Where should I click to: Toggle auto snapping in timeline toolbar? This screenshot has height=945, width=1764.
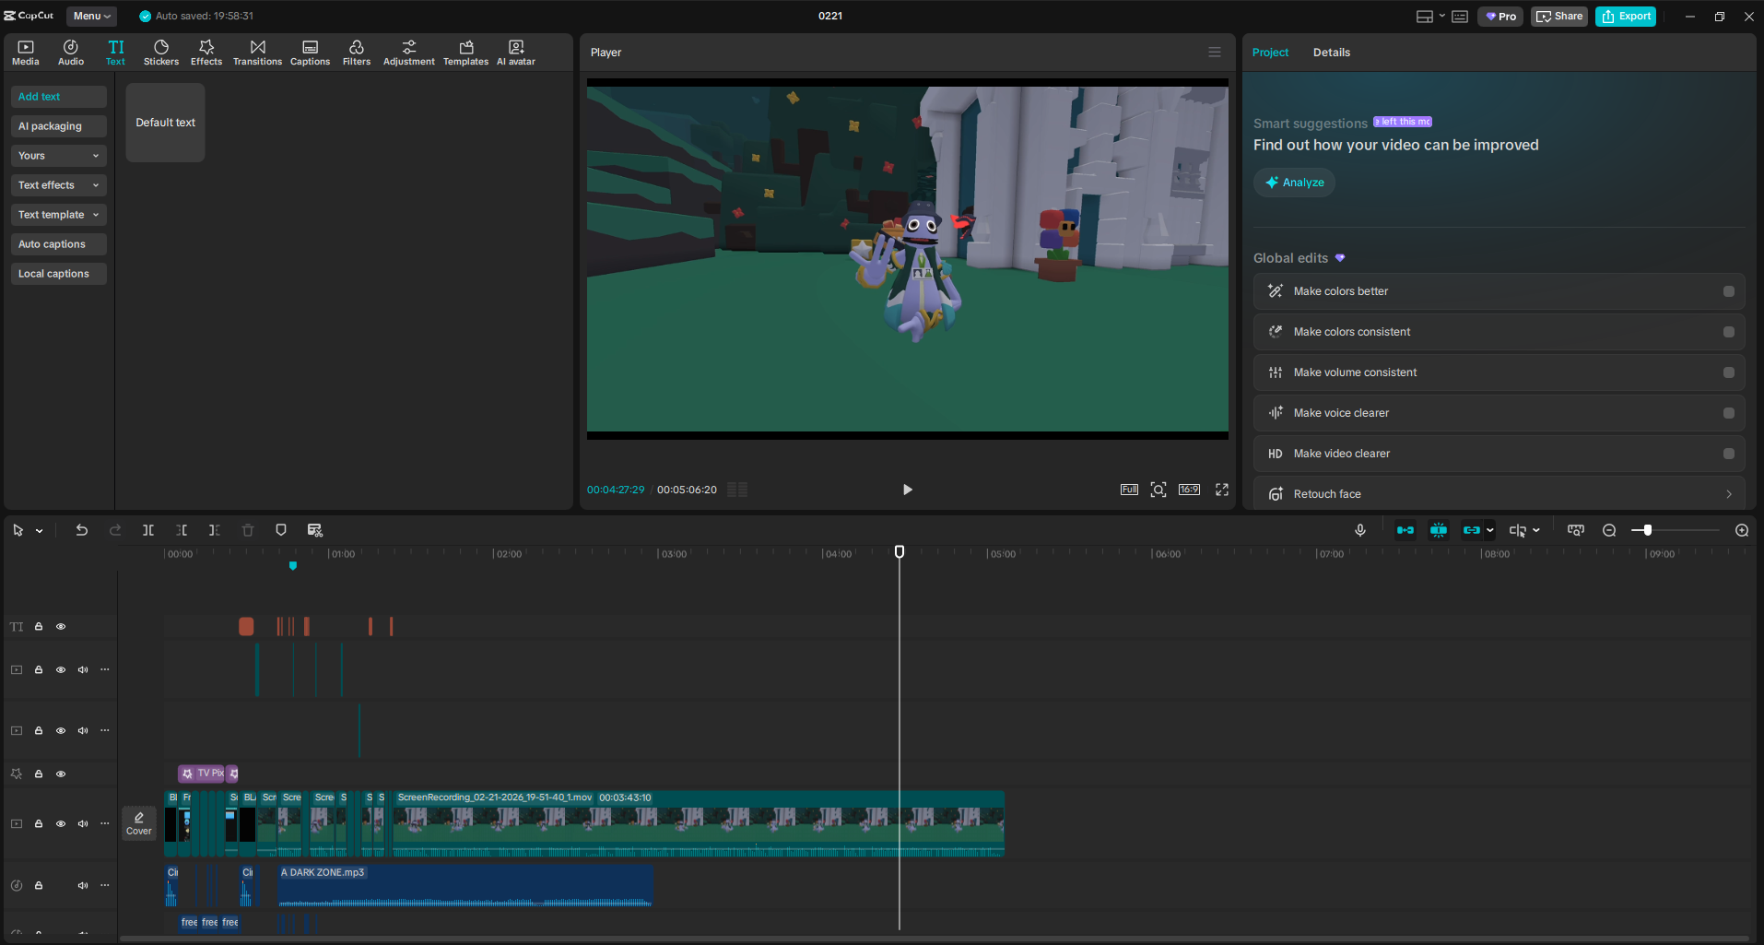click(1439, 530)
